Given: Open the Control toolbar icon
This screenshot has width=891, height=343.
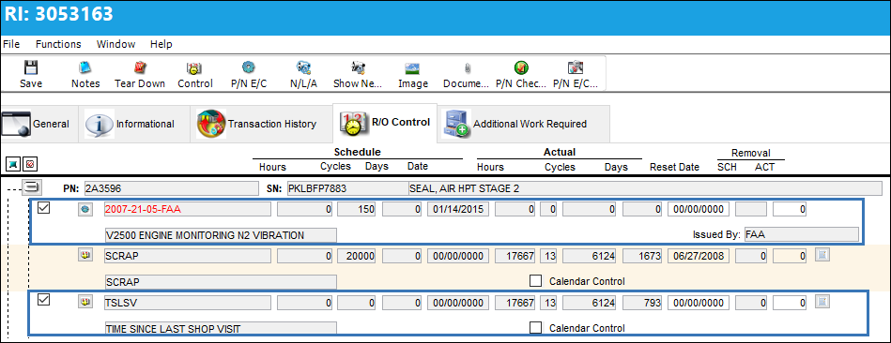Looking at the screenshot, I should pyautogui.click(x=194, y=68).
